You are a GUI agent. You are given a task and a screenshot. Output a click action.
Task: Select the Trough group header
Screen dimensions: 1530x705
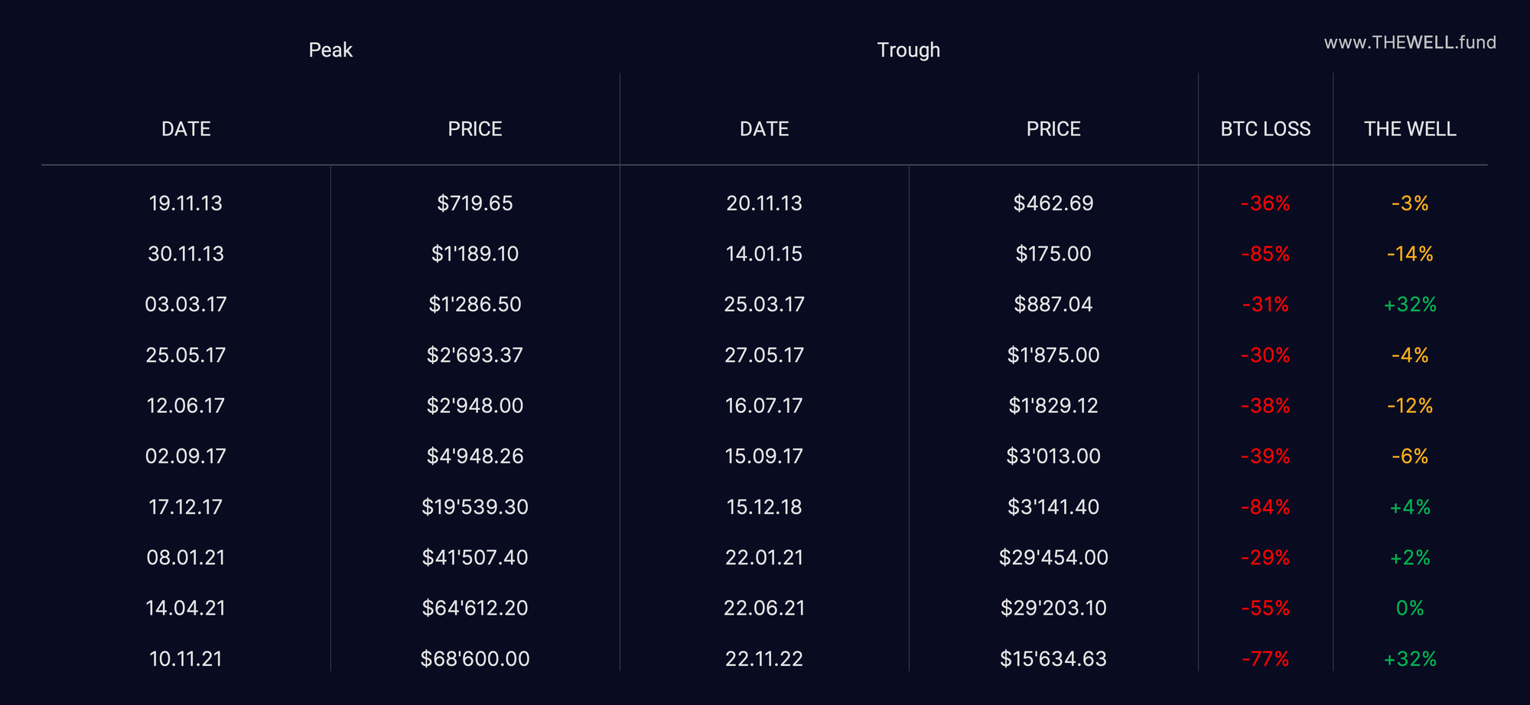[x=908, y=50]
